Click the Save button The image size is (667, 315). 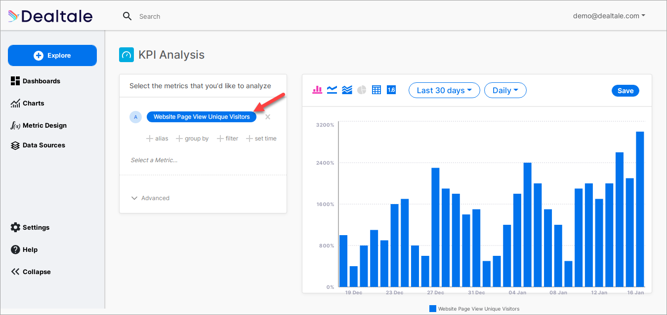(x=625, y=91)
